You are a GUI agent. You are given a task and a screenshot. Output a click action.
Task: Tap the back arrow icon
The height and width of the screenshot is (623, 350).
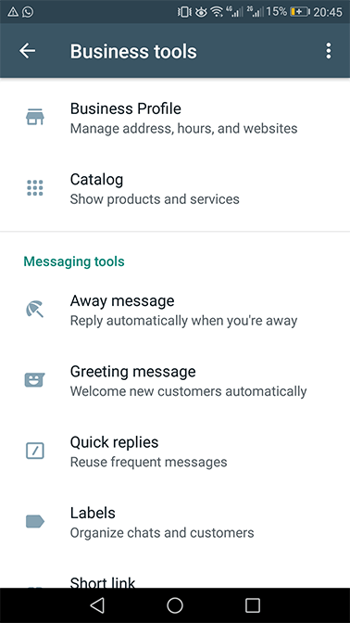pyautogui.click(x=28, y=51)
